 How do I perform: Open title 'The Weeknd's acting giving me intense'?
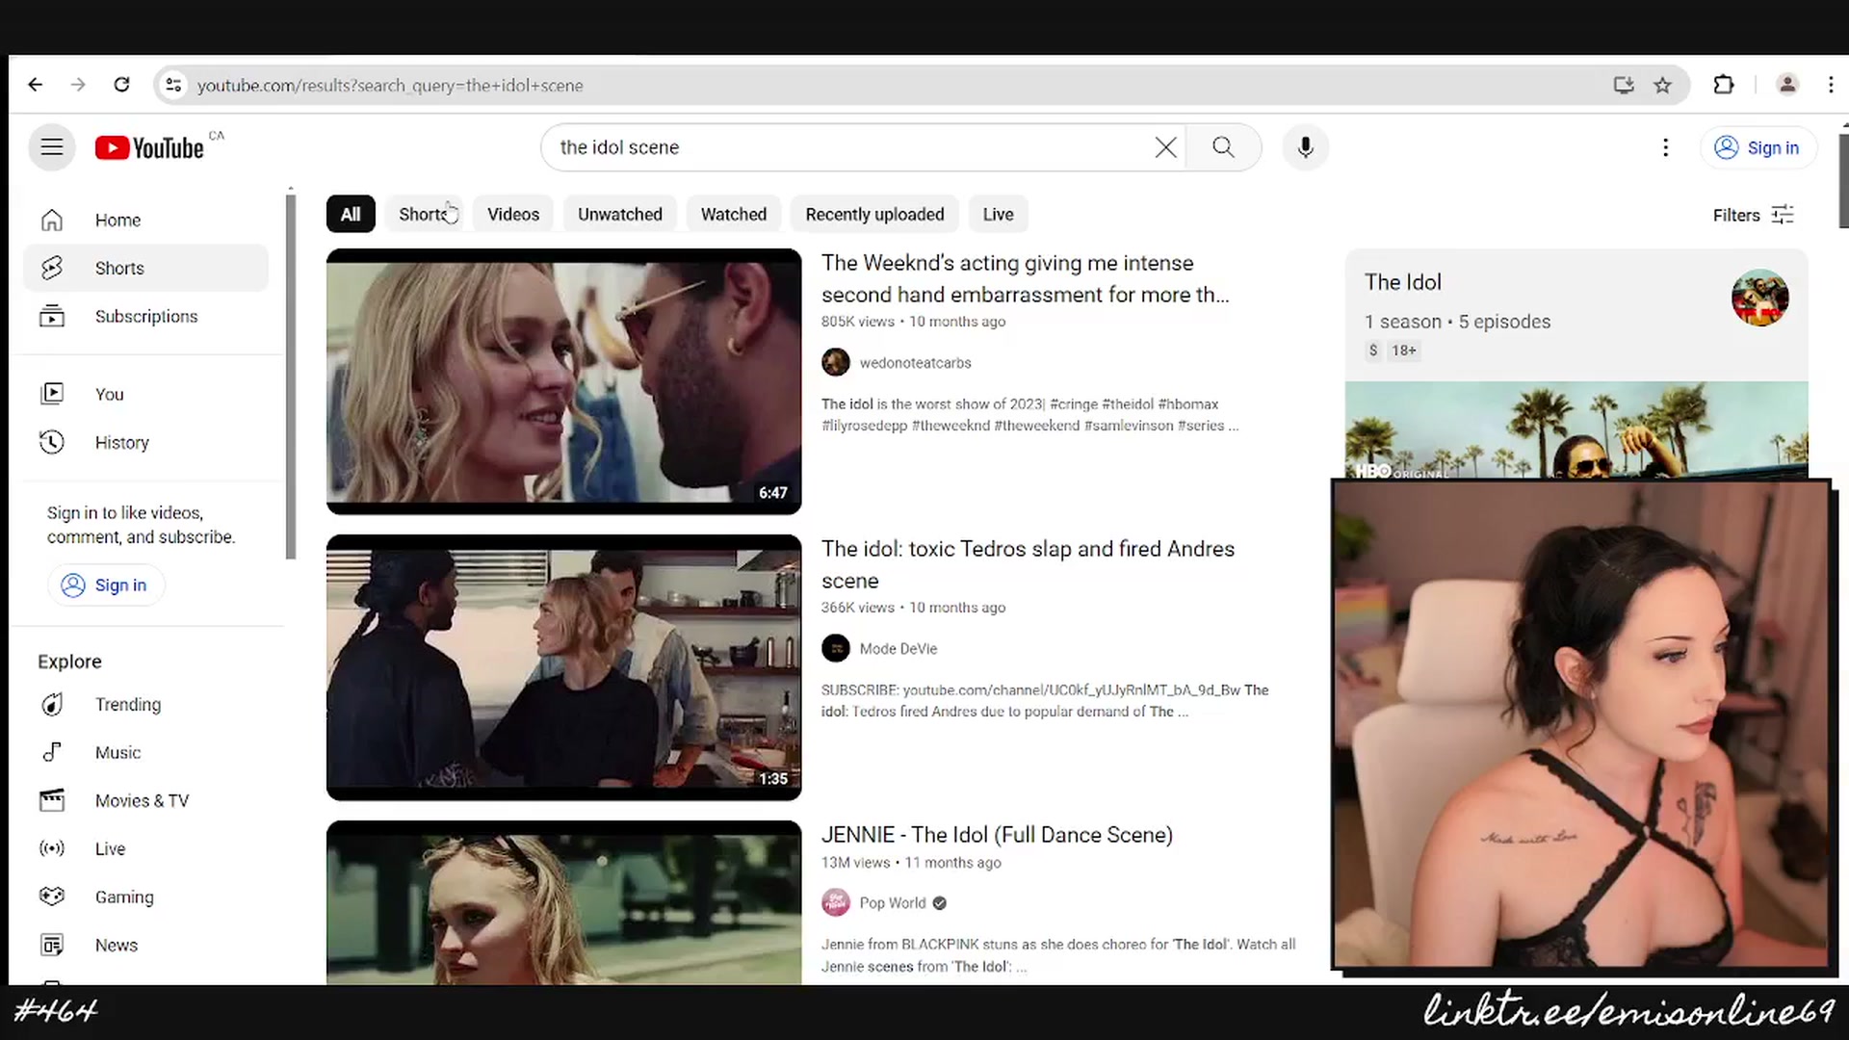[1025, 278]
